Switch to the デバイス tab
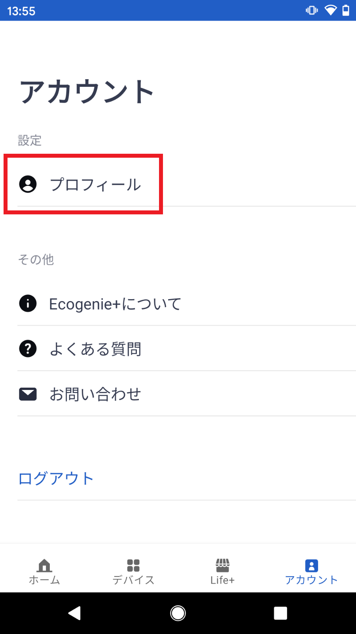356x634 pixels. (x=133, y=580)
